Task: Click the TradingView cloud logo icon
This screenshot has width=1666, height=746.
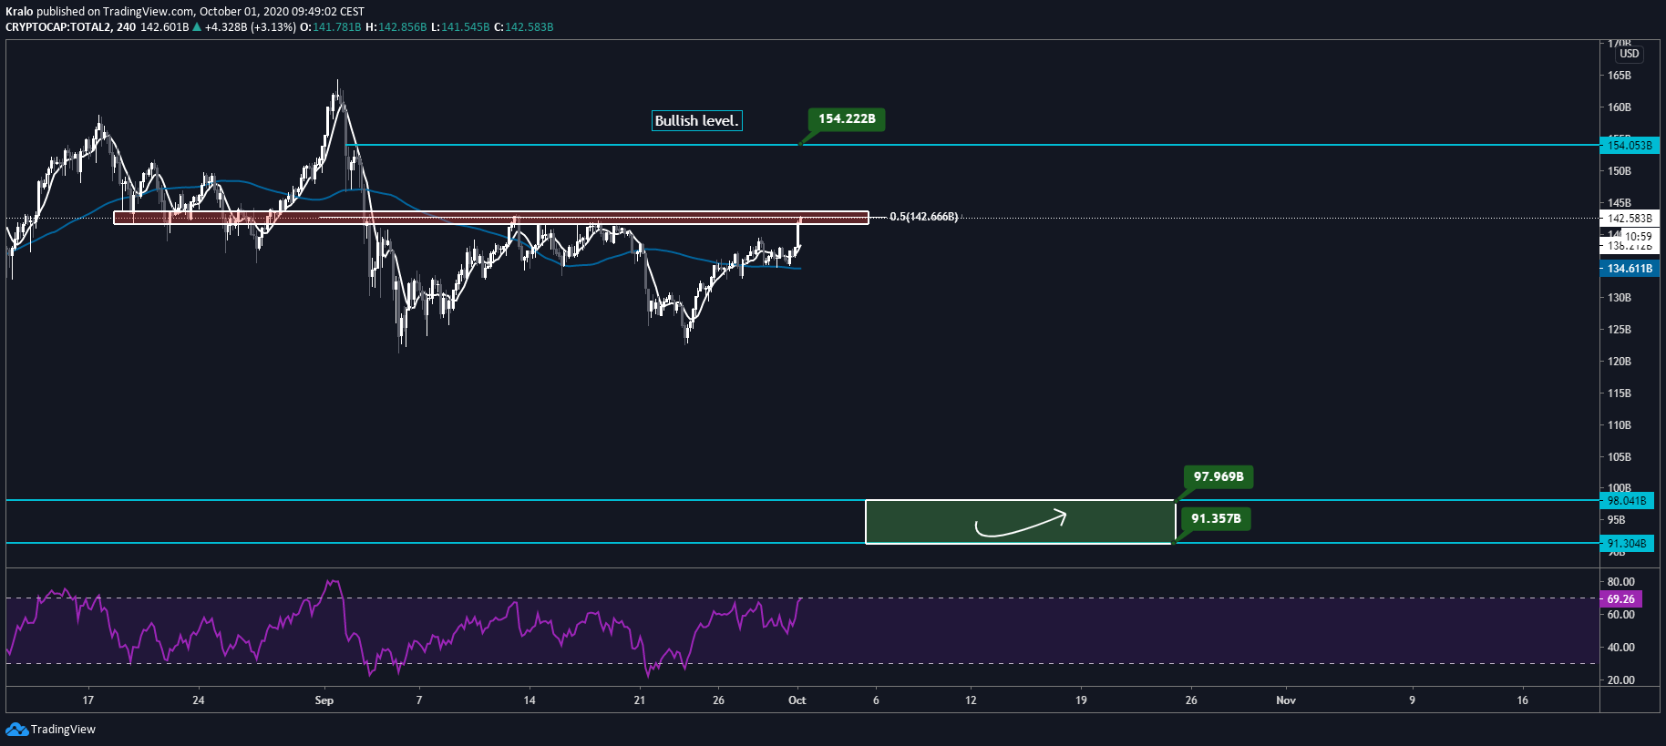Action: [x=16, y=729]
